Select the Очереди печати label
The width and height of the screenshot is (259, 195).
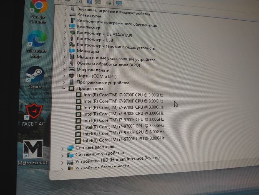[x=93, y=70]
